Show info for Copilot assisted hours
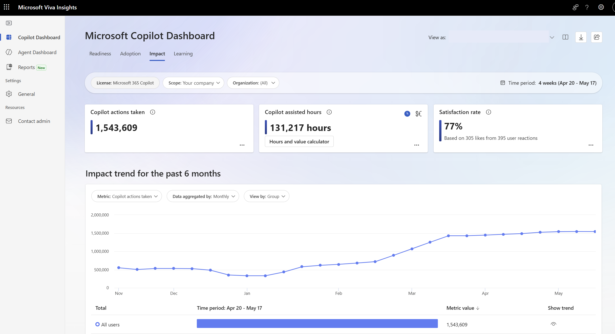Screen dimensions: 615x334 [x=329, y=112]
